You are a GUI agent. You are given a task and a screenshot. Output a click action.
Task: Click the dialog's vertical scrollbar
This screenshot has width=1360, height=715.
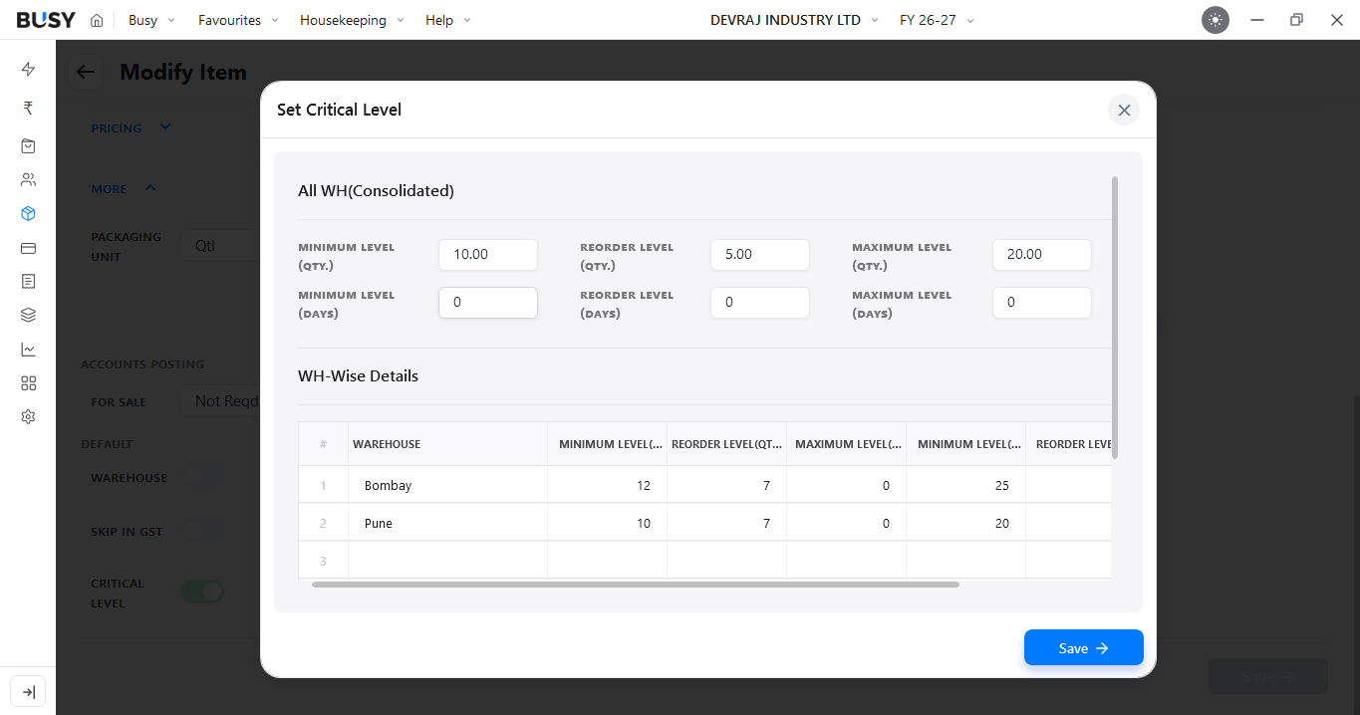click(x=1114, y=318)
